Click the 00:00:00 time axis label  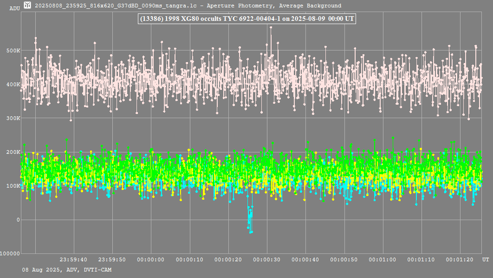point(151,259)
